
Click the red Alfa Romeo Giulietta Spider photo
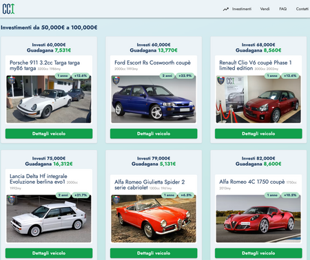(x=154, y=219)
